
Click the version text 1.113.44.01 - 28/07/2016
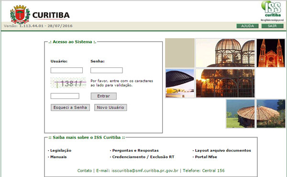click(x=46, y=26)
